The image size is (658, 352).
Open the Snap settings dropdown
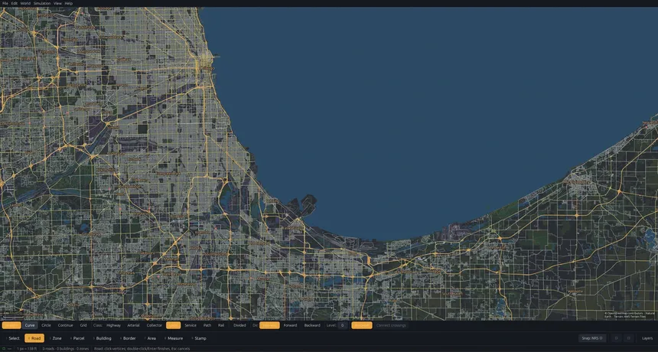pos(592,338)
